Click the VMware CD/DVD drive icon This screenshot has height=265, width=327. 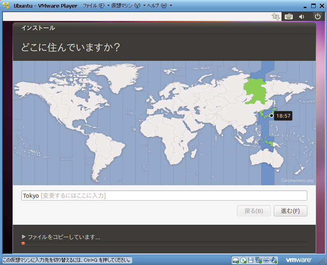click(x=243, y=260)
